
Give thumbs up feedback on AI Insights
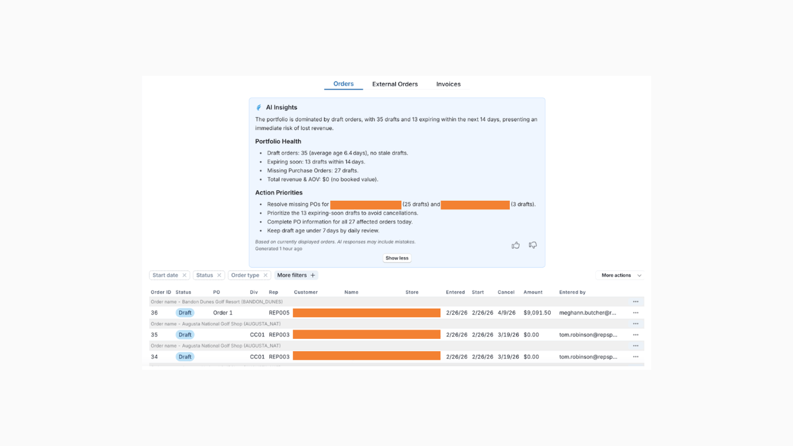(x=515, y=245)
